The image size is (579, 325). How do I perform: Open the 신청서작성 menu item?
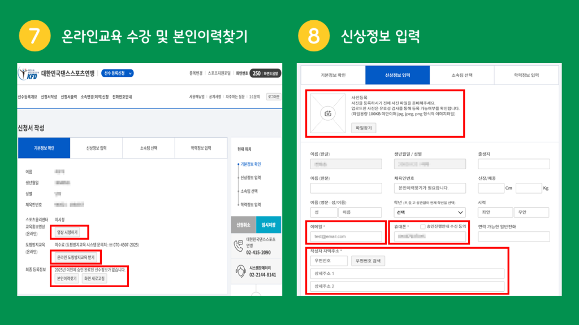click(x=49, y=96)
